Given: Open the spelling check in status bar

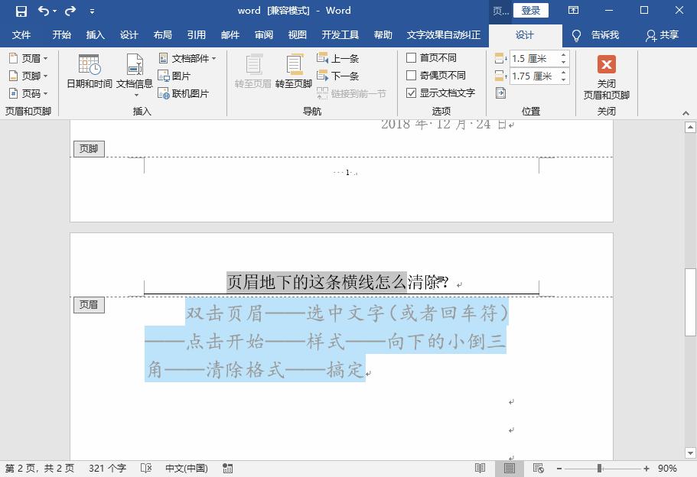Looking at the screenshot, I should pyautogui.click(x=145, y=468).
